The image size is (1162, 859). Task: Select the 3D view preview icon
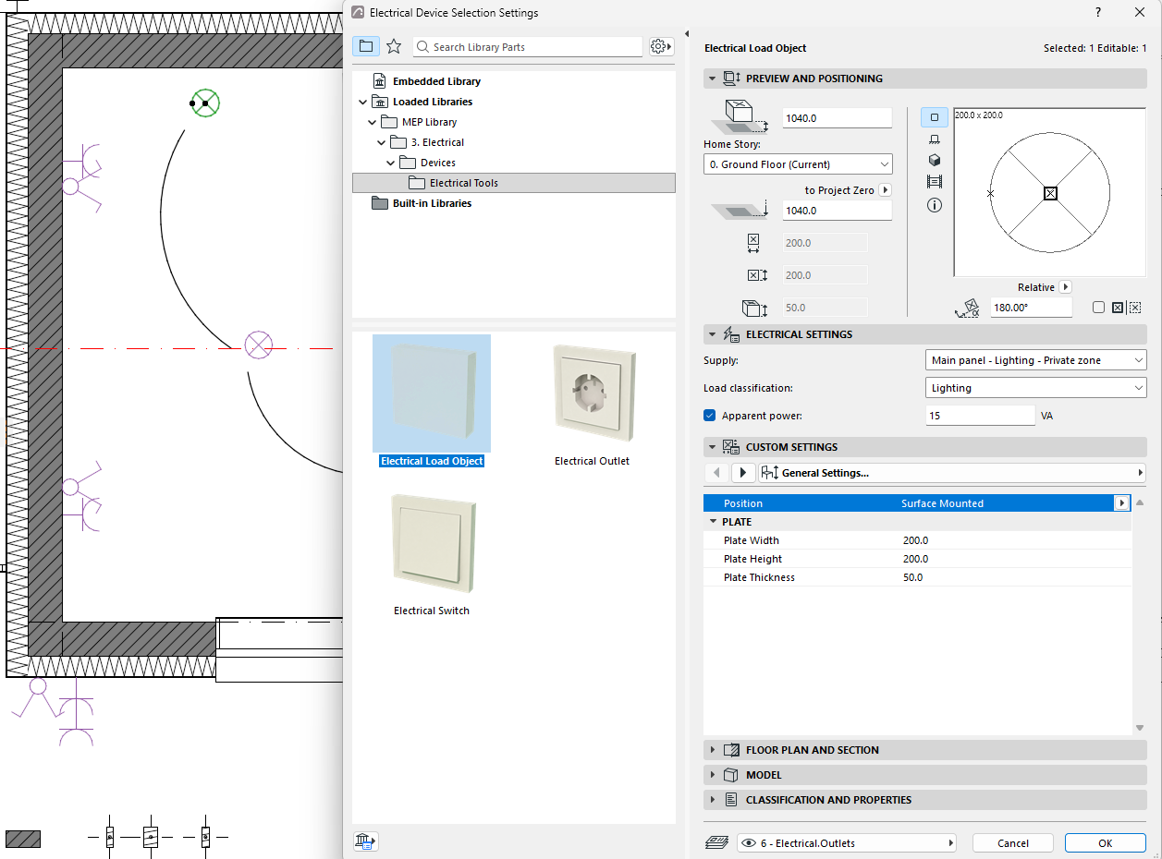[935, 160]
